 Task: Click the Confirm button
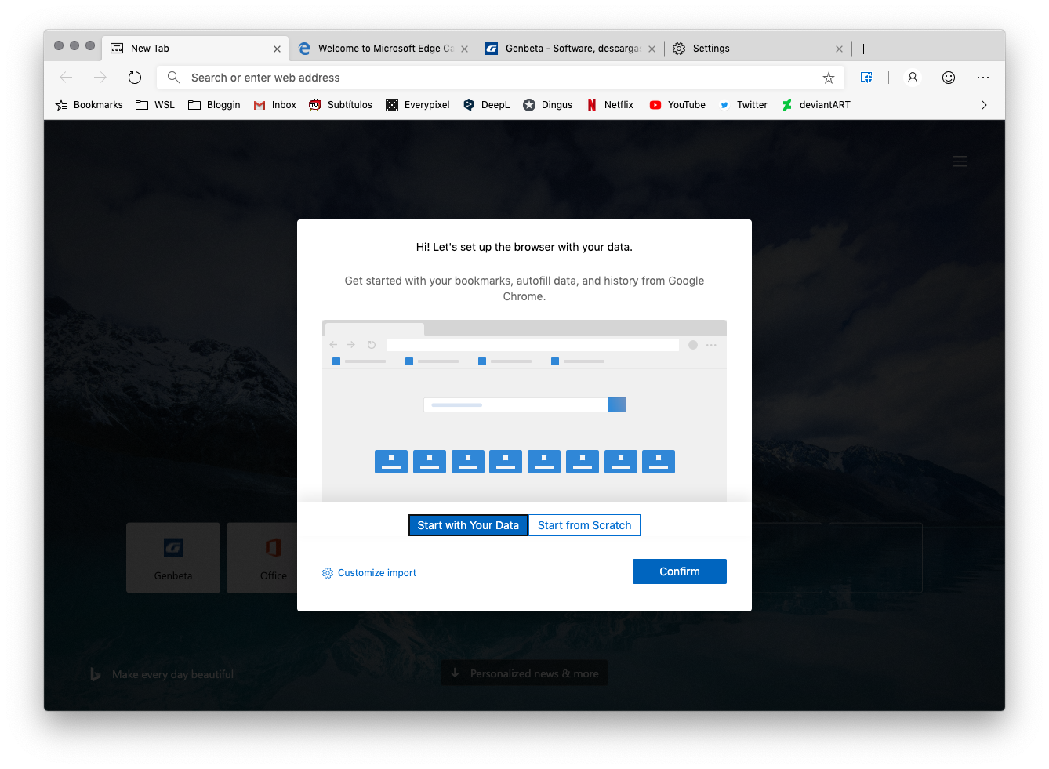click(x=680, y=571)
